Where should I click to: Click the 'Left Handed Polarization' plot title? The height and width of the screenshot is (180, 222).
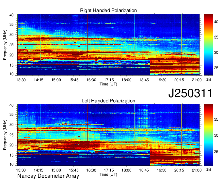(x=108, y=101)
